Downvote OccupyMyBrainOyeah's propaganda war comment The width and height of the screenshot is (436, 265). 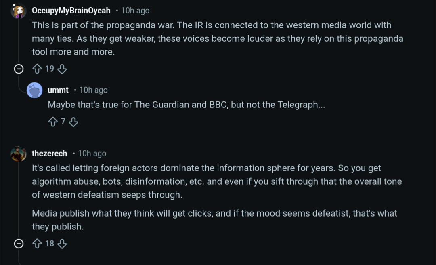62,69
